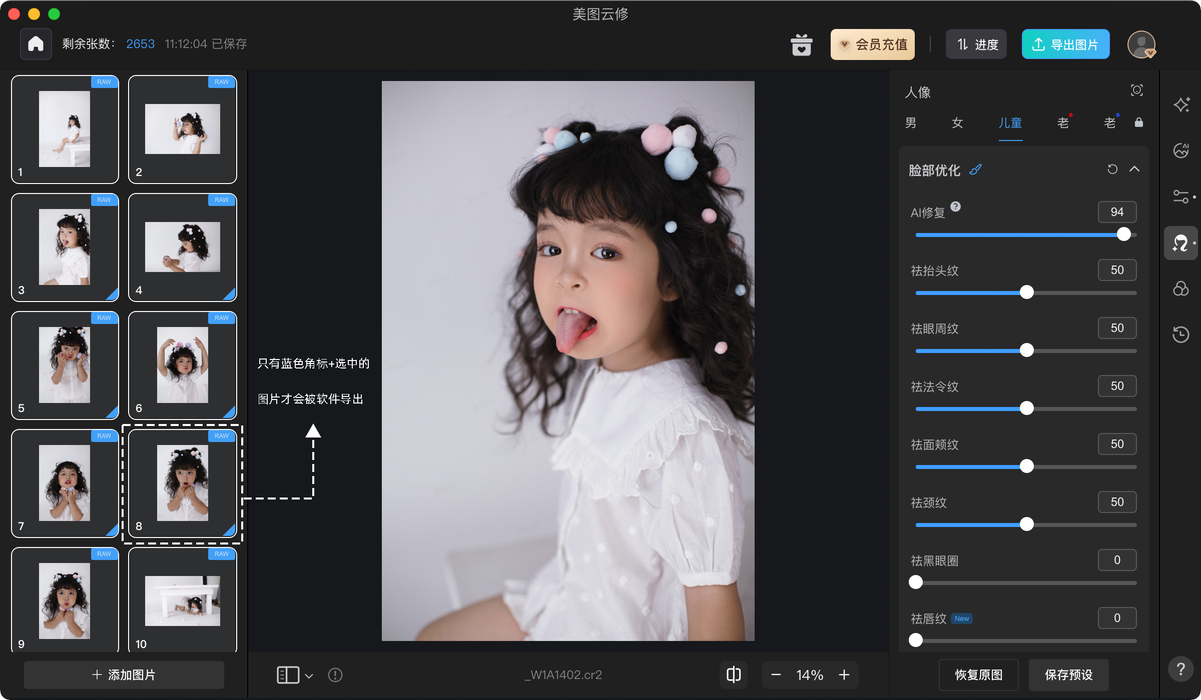Image resolution: width=1201 pixels, height=700 pixels.
Task: Collapse the 脸部优化 section chevron
Action: coord(1134,169)
